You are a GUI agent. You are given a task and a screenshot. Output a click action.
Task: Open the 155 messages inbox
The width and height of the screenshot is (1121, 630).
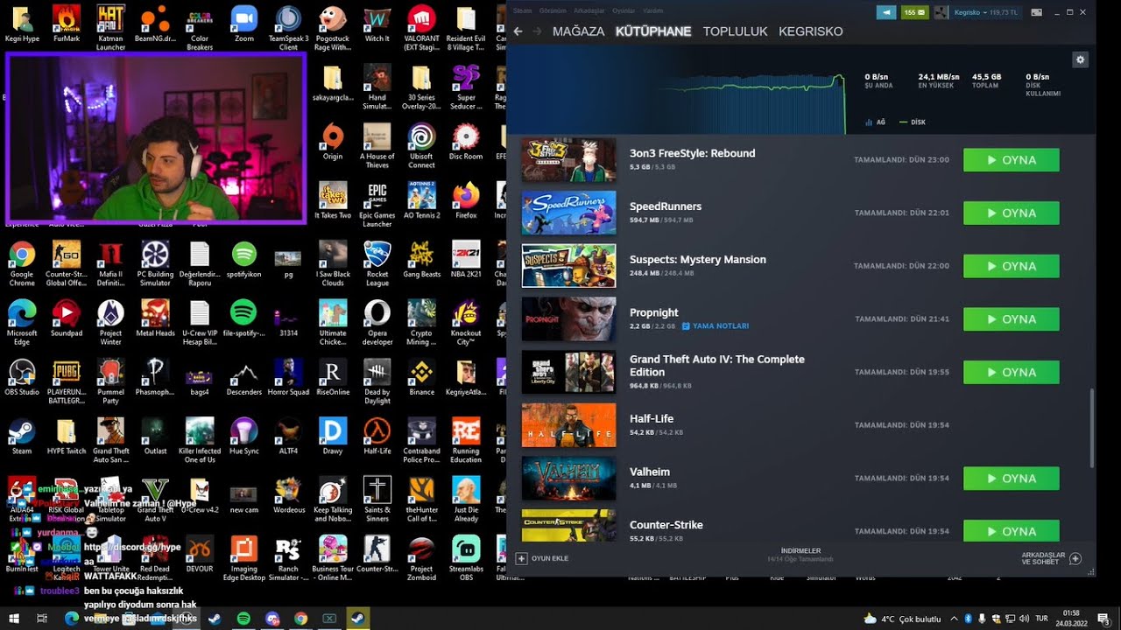pos(914,12)
